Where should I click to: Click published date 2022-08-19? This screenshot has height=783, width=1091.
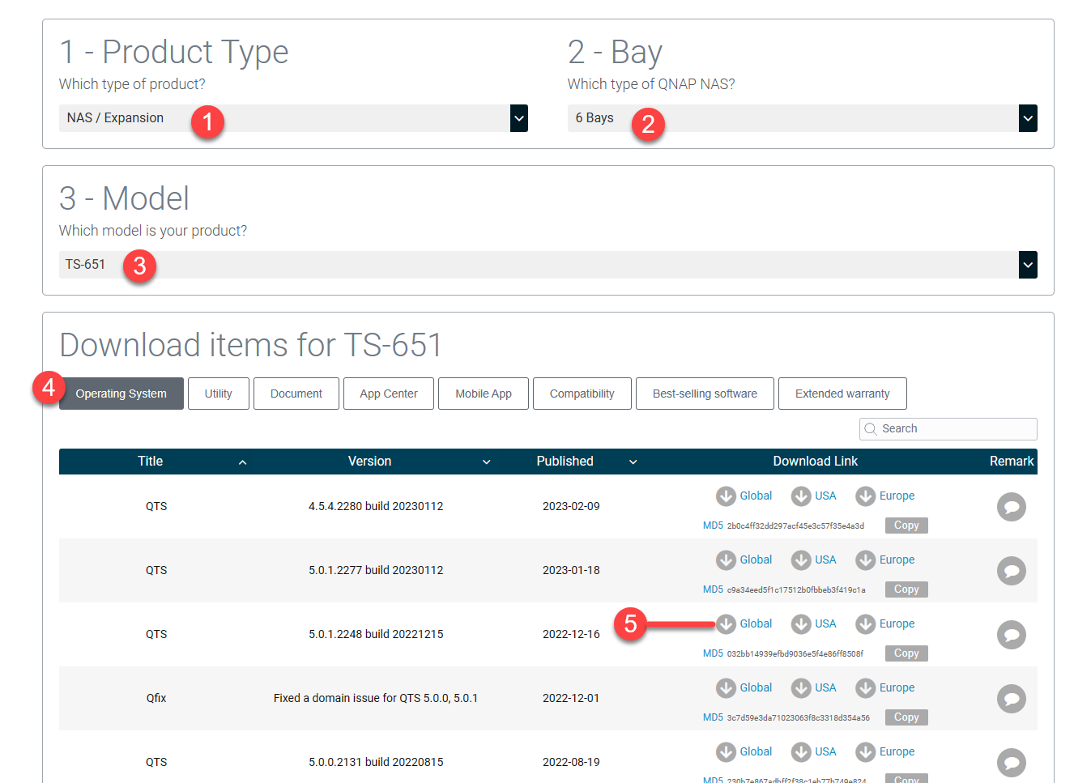pos(571,762)
